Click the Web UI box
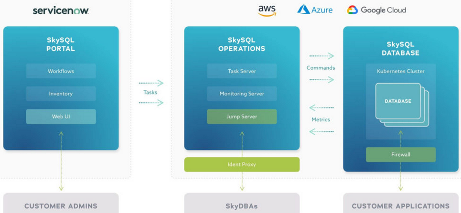The width and height of the screenshot is (461, 213). 61,117
